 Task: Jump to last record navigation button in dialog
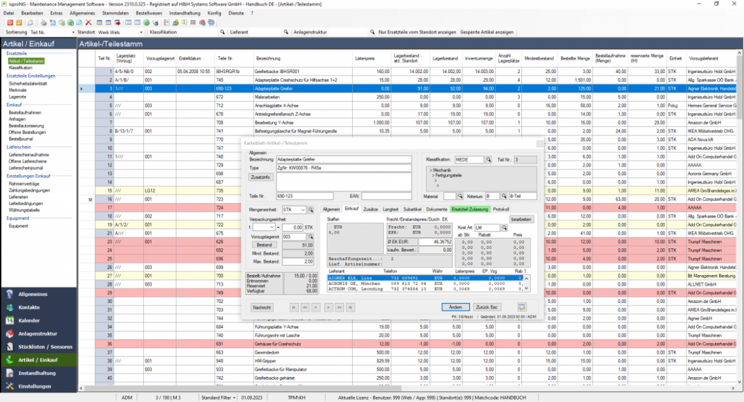pos(351,307)
